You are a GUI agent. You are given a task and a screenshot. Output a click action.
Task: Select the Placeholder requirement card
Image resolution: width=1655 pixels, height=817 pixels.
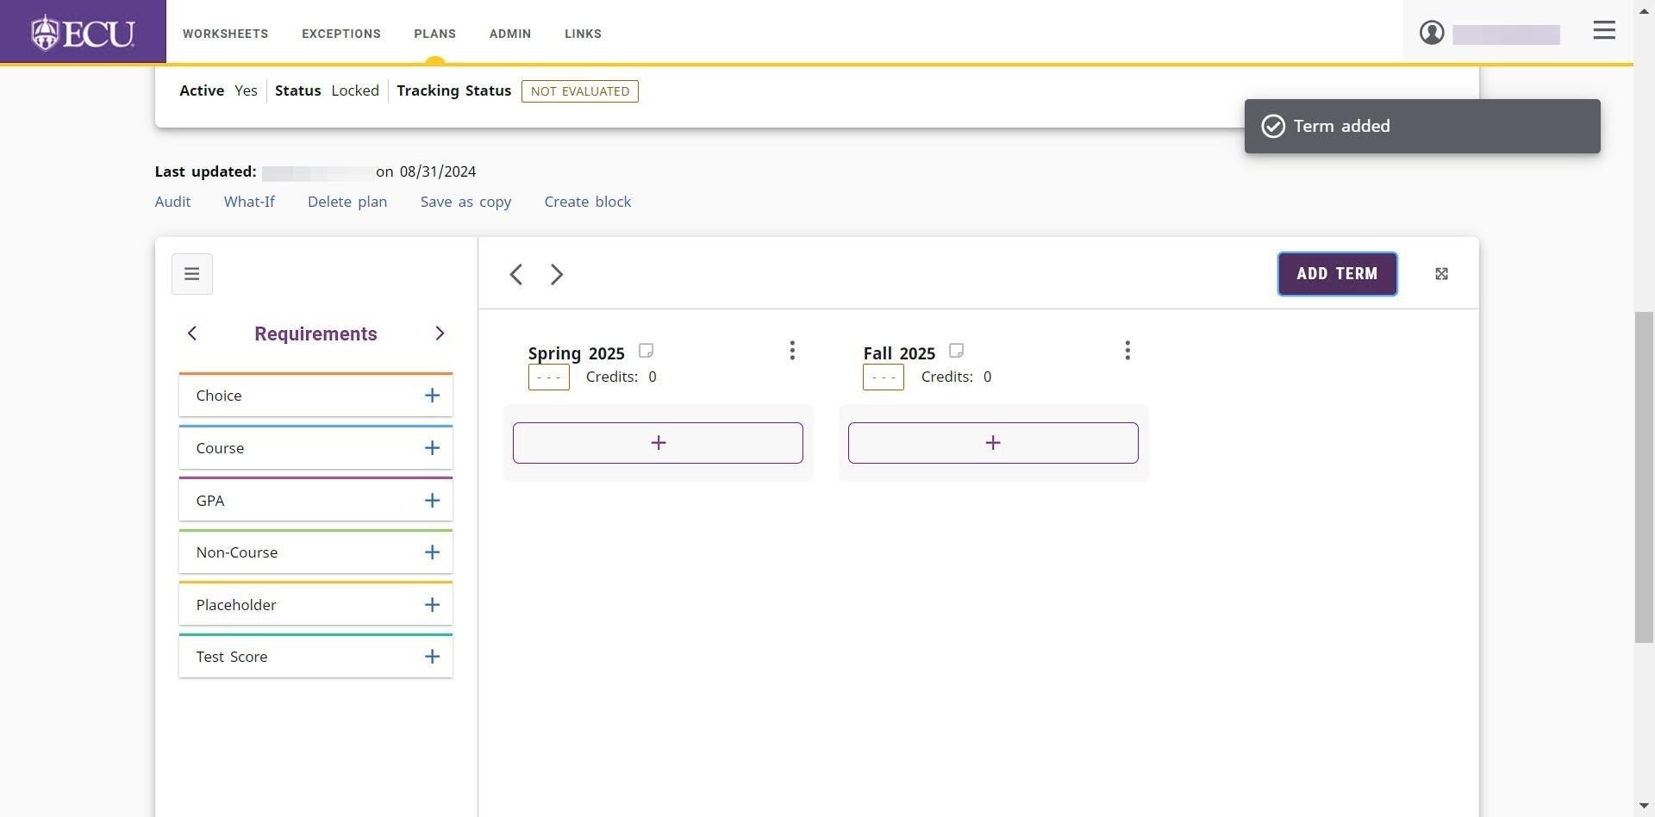click(x=315, y=604)
